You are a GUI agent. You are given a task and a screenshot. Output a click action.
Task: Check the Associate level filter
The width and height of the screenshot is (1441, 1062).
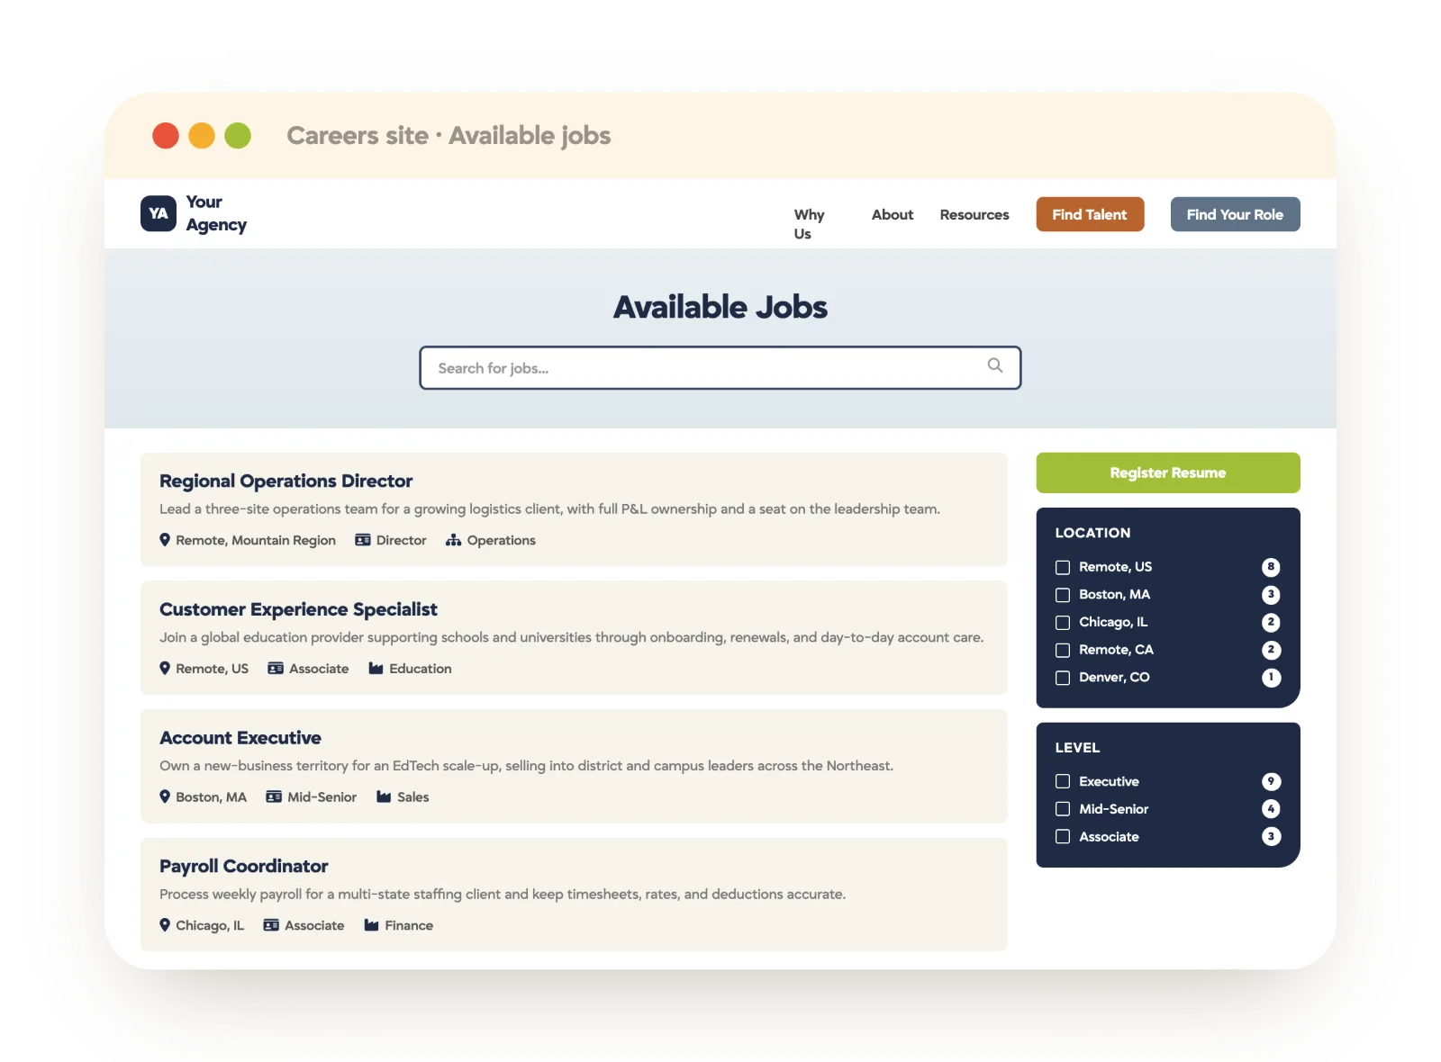tap(1063, 837)
